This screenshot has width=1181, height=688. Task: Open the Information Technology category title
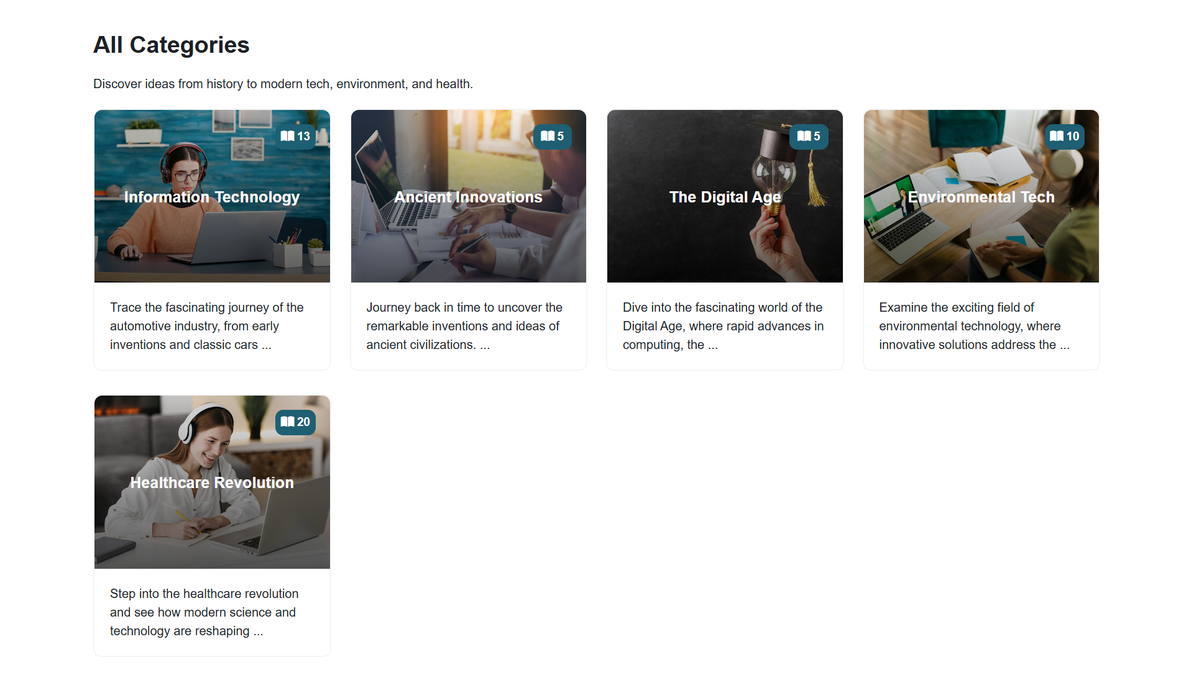[212, 197]
